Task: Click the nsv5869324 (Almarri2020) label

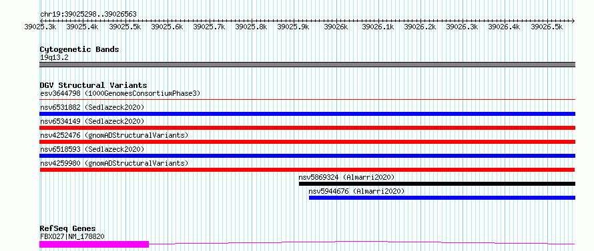Action: 346,177
